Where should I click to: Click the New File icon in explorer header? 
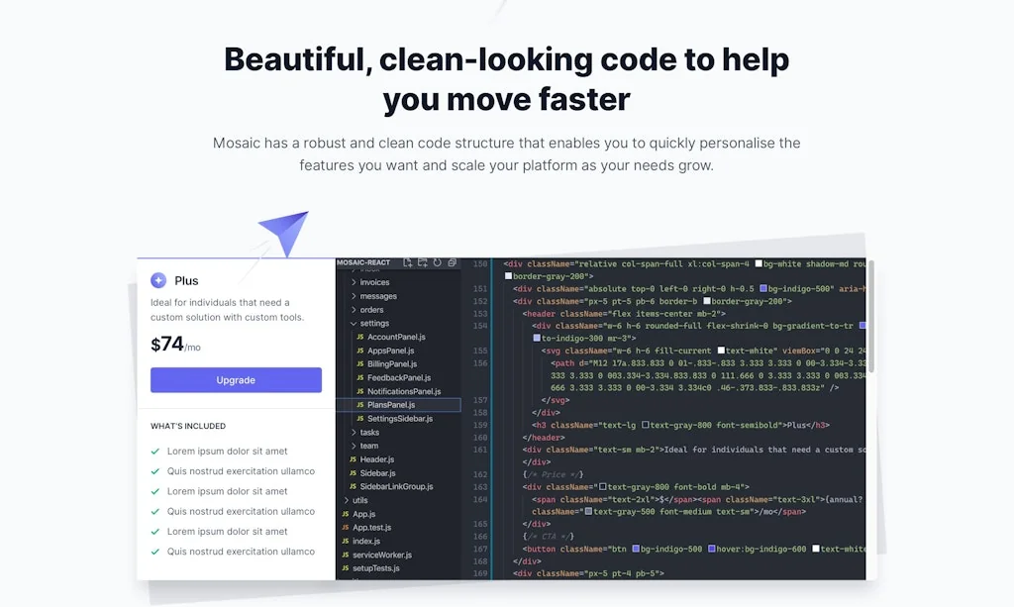pyautogui.click(x=407, y=262)
